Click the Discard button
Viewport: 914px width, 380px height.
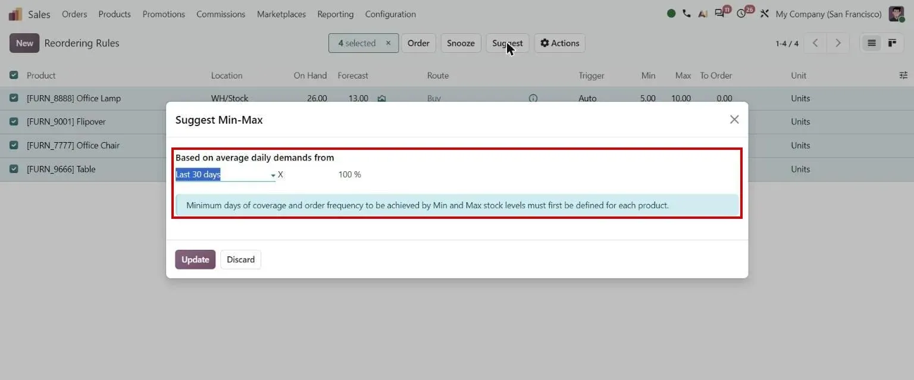(240, 259)
